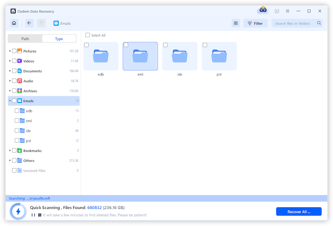The height and width of the screenshot is (226, 333).
Task: Click the Archives category icon
Action: point(20,91)
